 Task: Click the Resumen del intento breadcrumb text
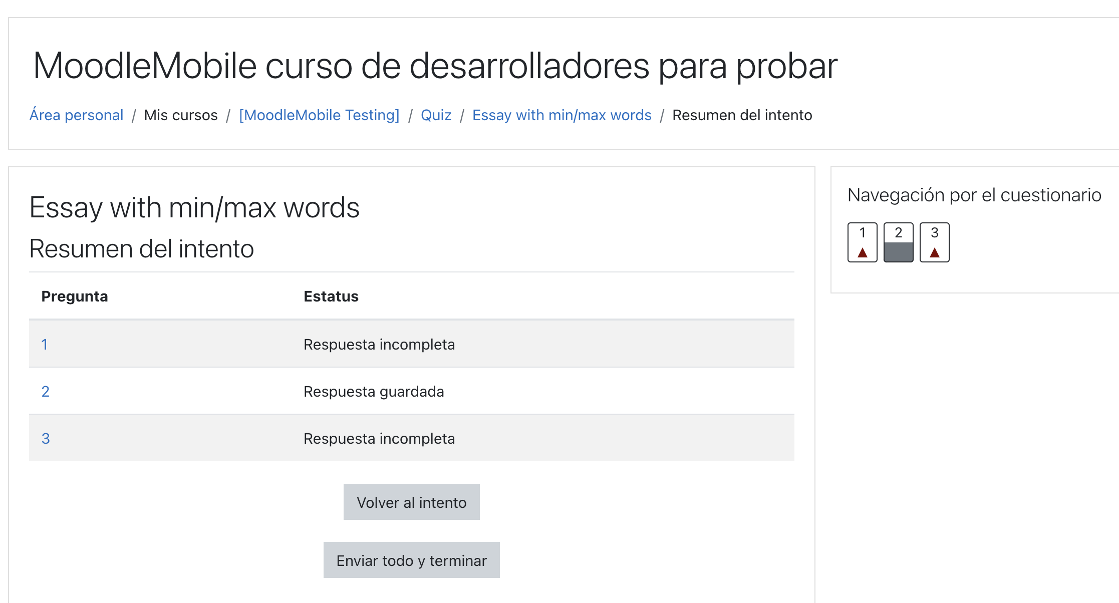(742, 115)
